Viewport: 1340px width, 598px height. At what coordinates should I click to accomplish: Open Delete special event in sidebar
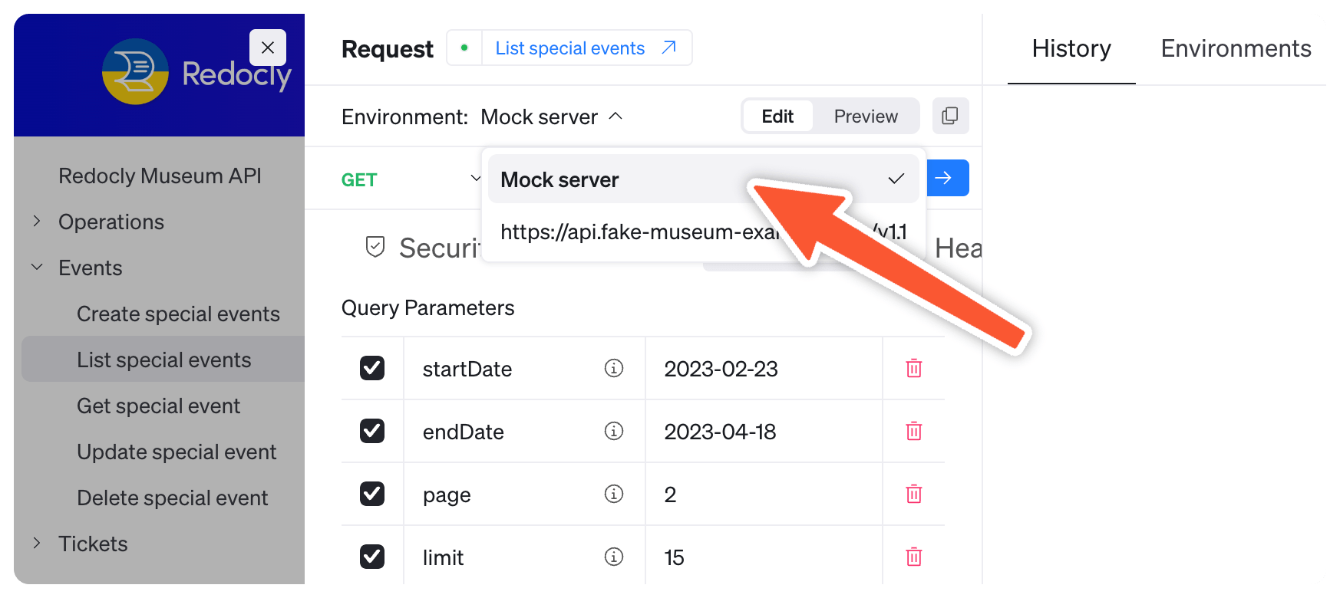[x=173, y=498]
